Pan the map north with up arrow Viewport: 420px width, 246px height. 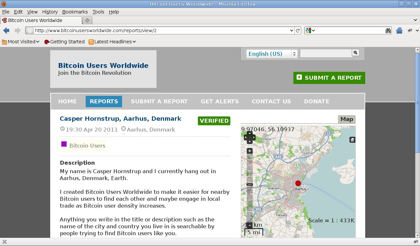(x=250, y=133)
